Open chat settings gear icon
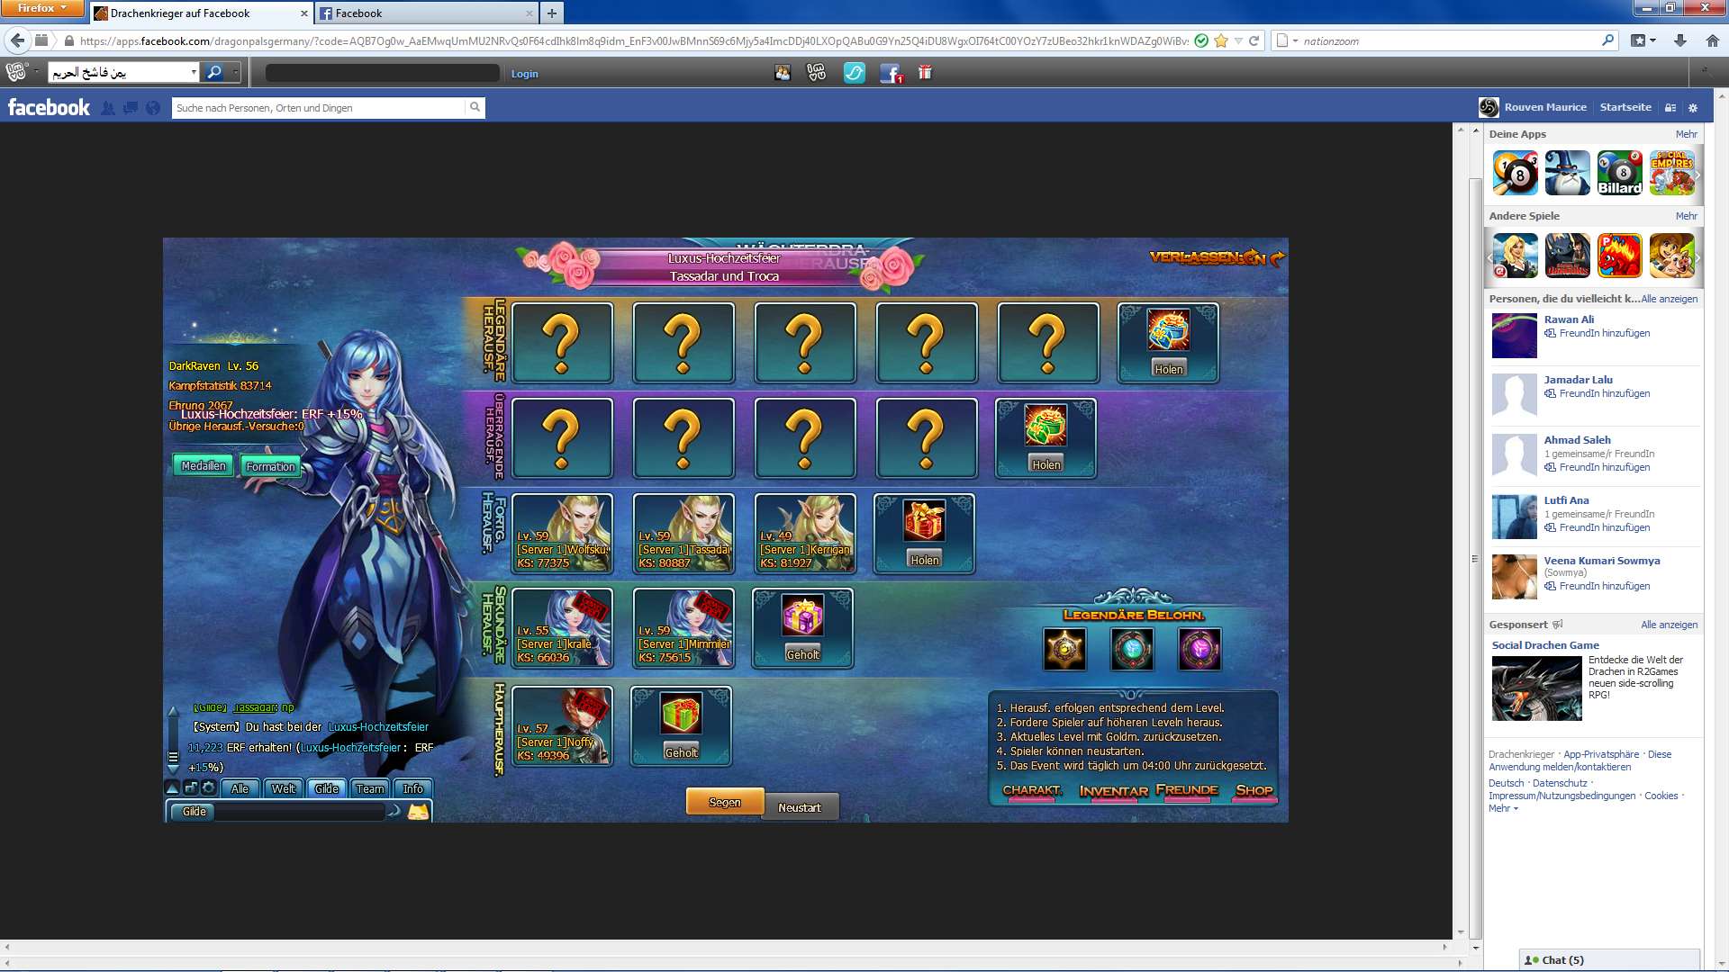 [x=209, y=788]
